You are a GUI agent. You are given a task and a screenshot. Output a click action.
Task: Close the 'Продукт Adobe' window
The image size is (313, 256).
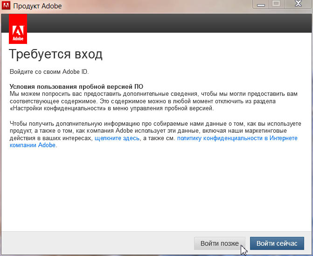[x=298, y=4]
